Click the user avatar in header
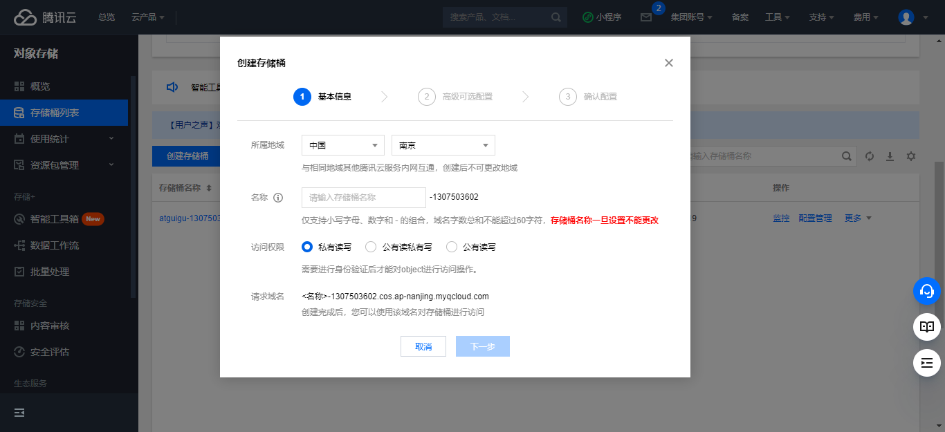This screenshot has height=432, width=945. (x=906, y=17)
